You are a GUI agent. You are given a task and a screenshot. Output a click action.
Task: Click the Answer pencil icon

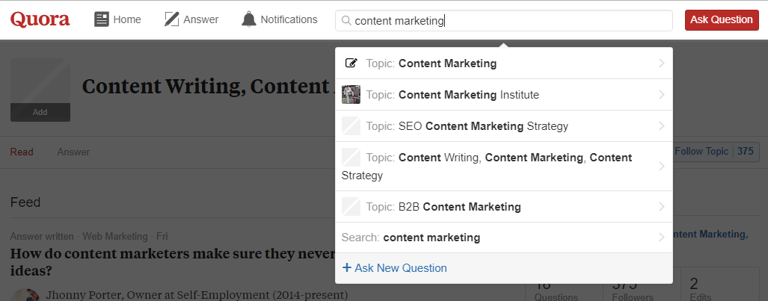[x=172, y=19]
